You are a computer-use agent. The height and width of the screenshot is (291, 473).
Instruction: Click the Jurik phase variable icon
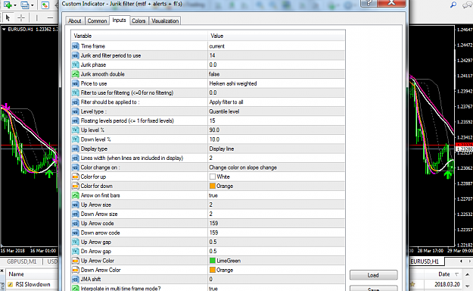coord(76,64)
